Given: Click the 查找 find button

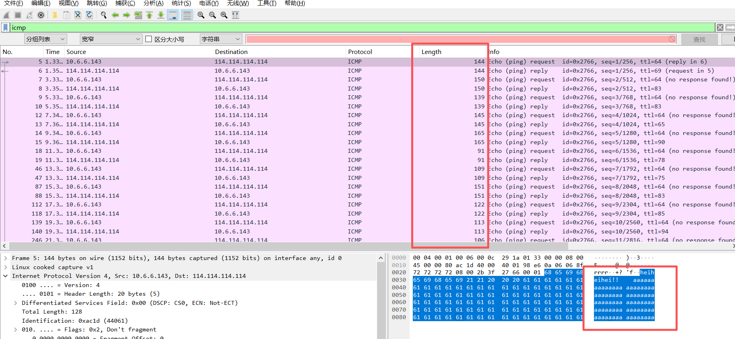Looking at the screenshot, I should coord(699,39).
